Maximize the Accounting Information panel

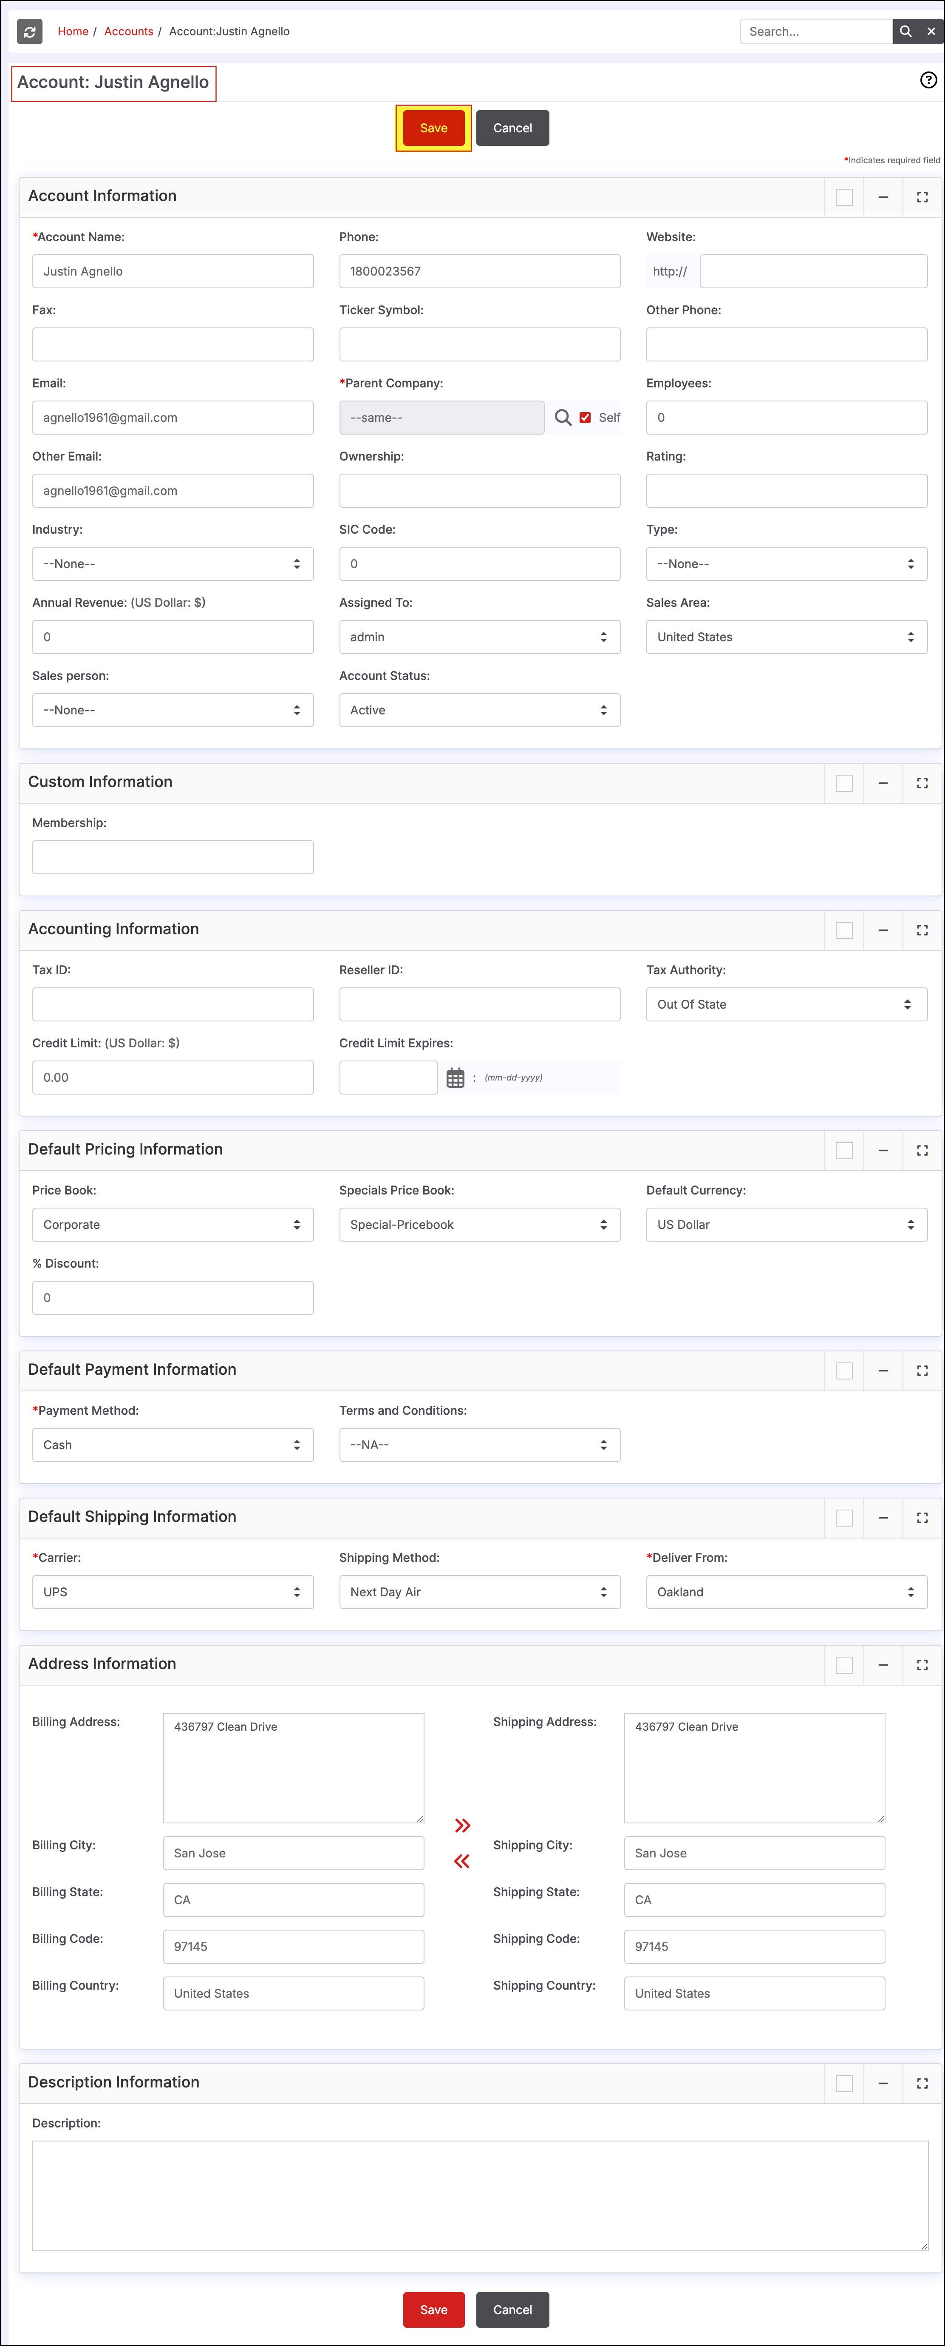(921, 930)
